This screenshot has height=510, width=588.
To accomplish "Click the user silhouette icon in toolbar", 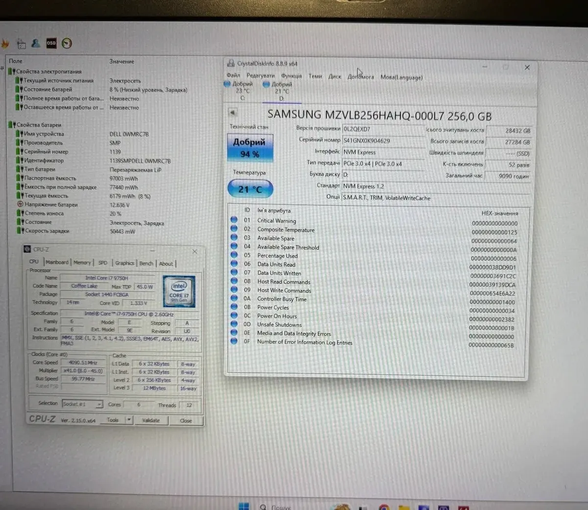I will tap(36, 44).
